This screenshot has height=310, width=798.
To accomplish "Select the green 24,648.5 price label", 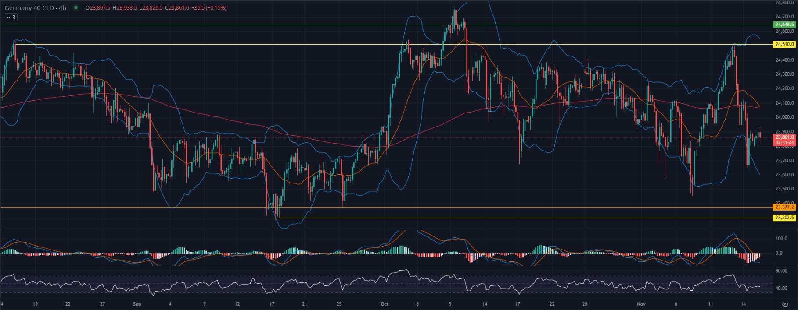I will pyautogui.click(x=784, y=25).
